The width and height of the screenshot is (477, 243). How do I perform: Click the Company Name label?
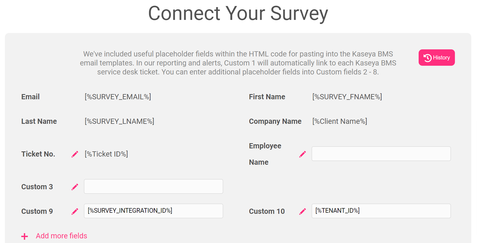click(275, 121)
